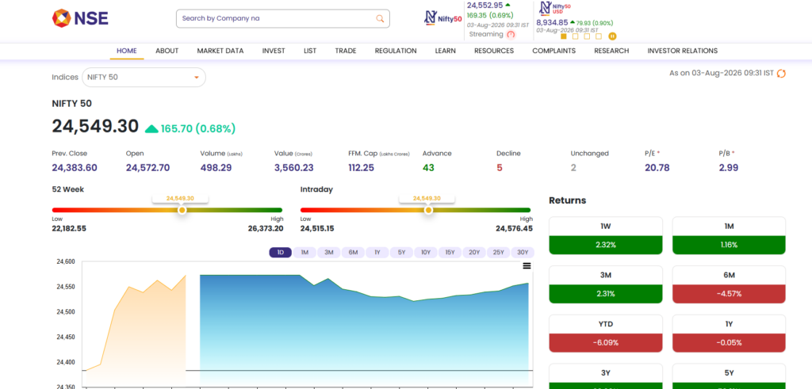Switch chart to 20Y range

pos(474,253)
